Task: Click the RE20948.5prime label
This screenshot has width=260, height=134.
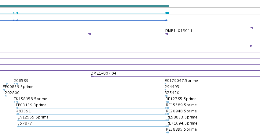Action: 181,111
